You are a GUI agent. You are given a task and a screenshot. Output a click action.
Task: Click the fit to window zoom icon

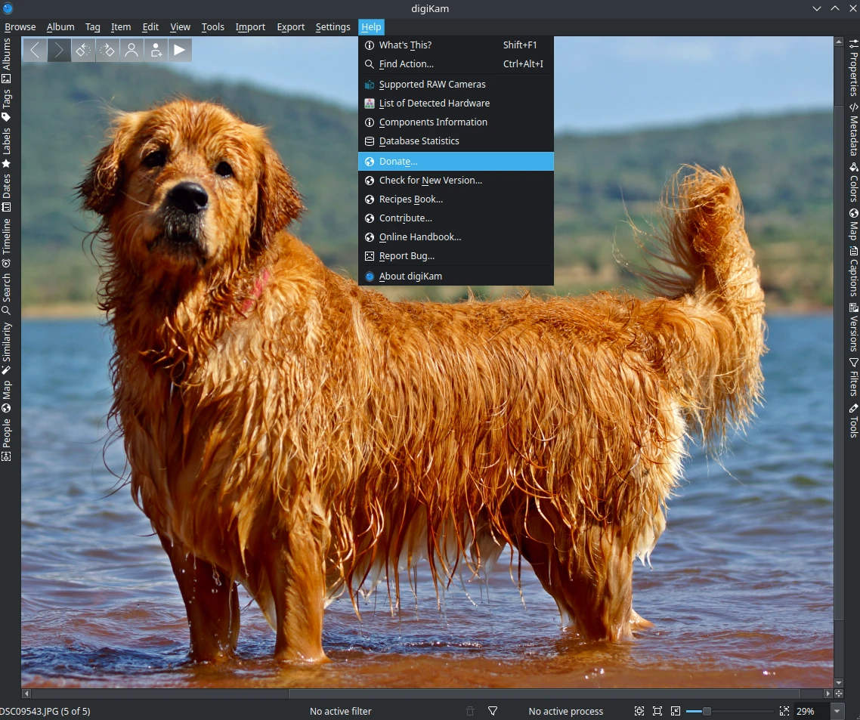[x=639, y=711]
